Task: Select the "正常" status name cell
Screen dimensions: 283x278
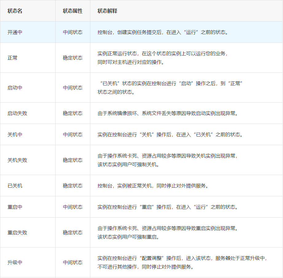Action: point(13,58)
